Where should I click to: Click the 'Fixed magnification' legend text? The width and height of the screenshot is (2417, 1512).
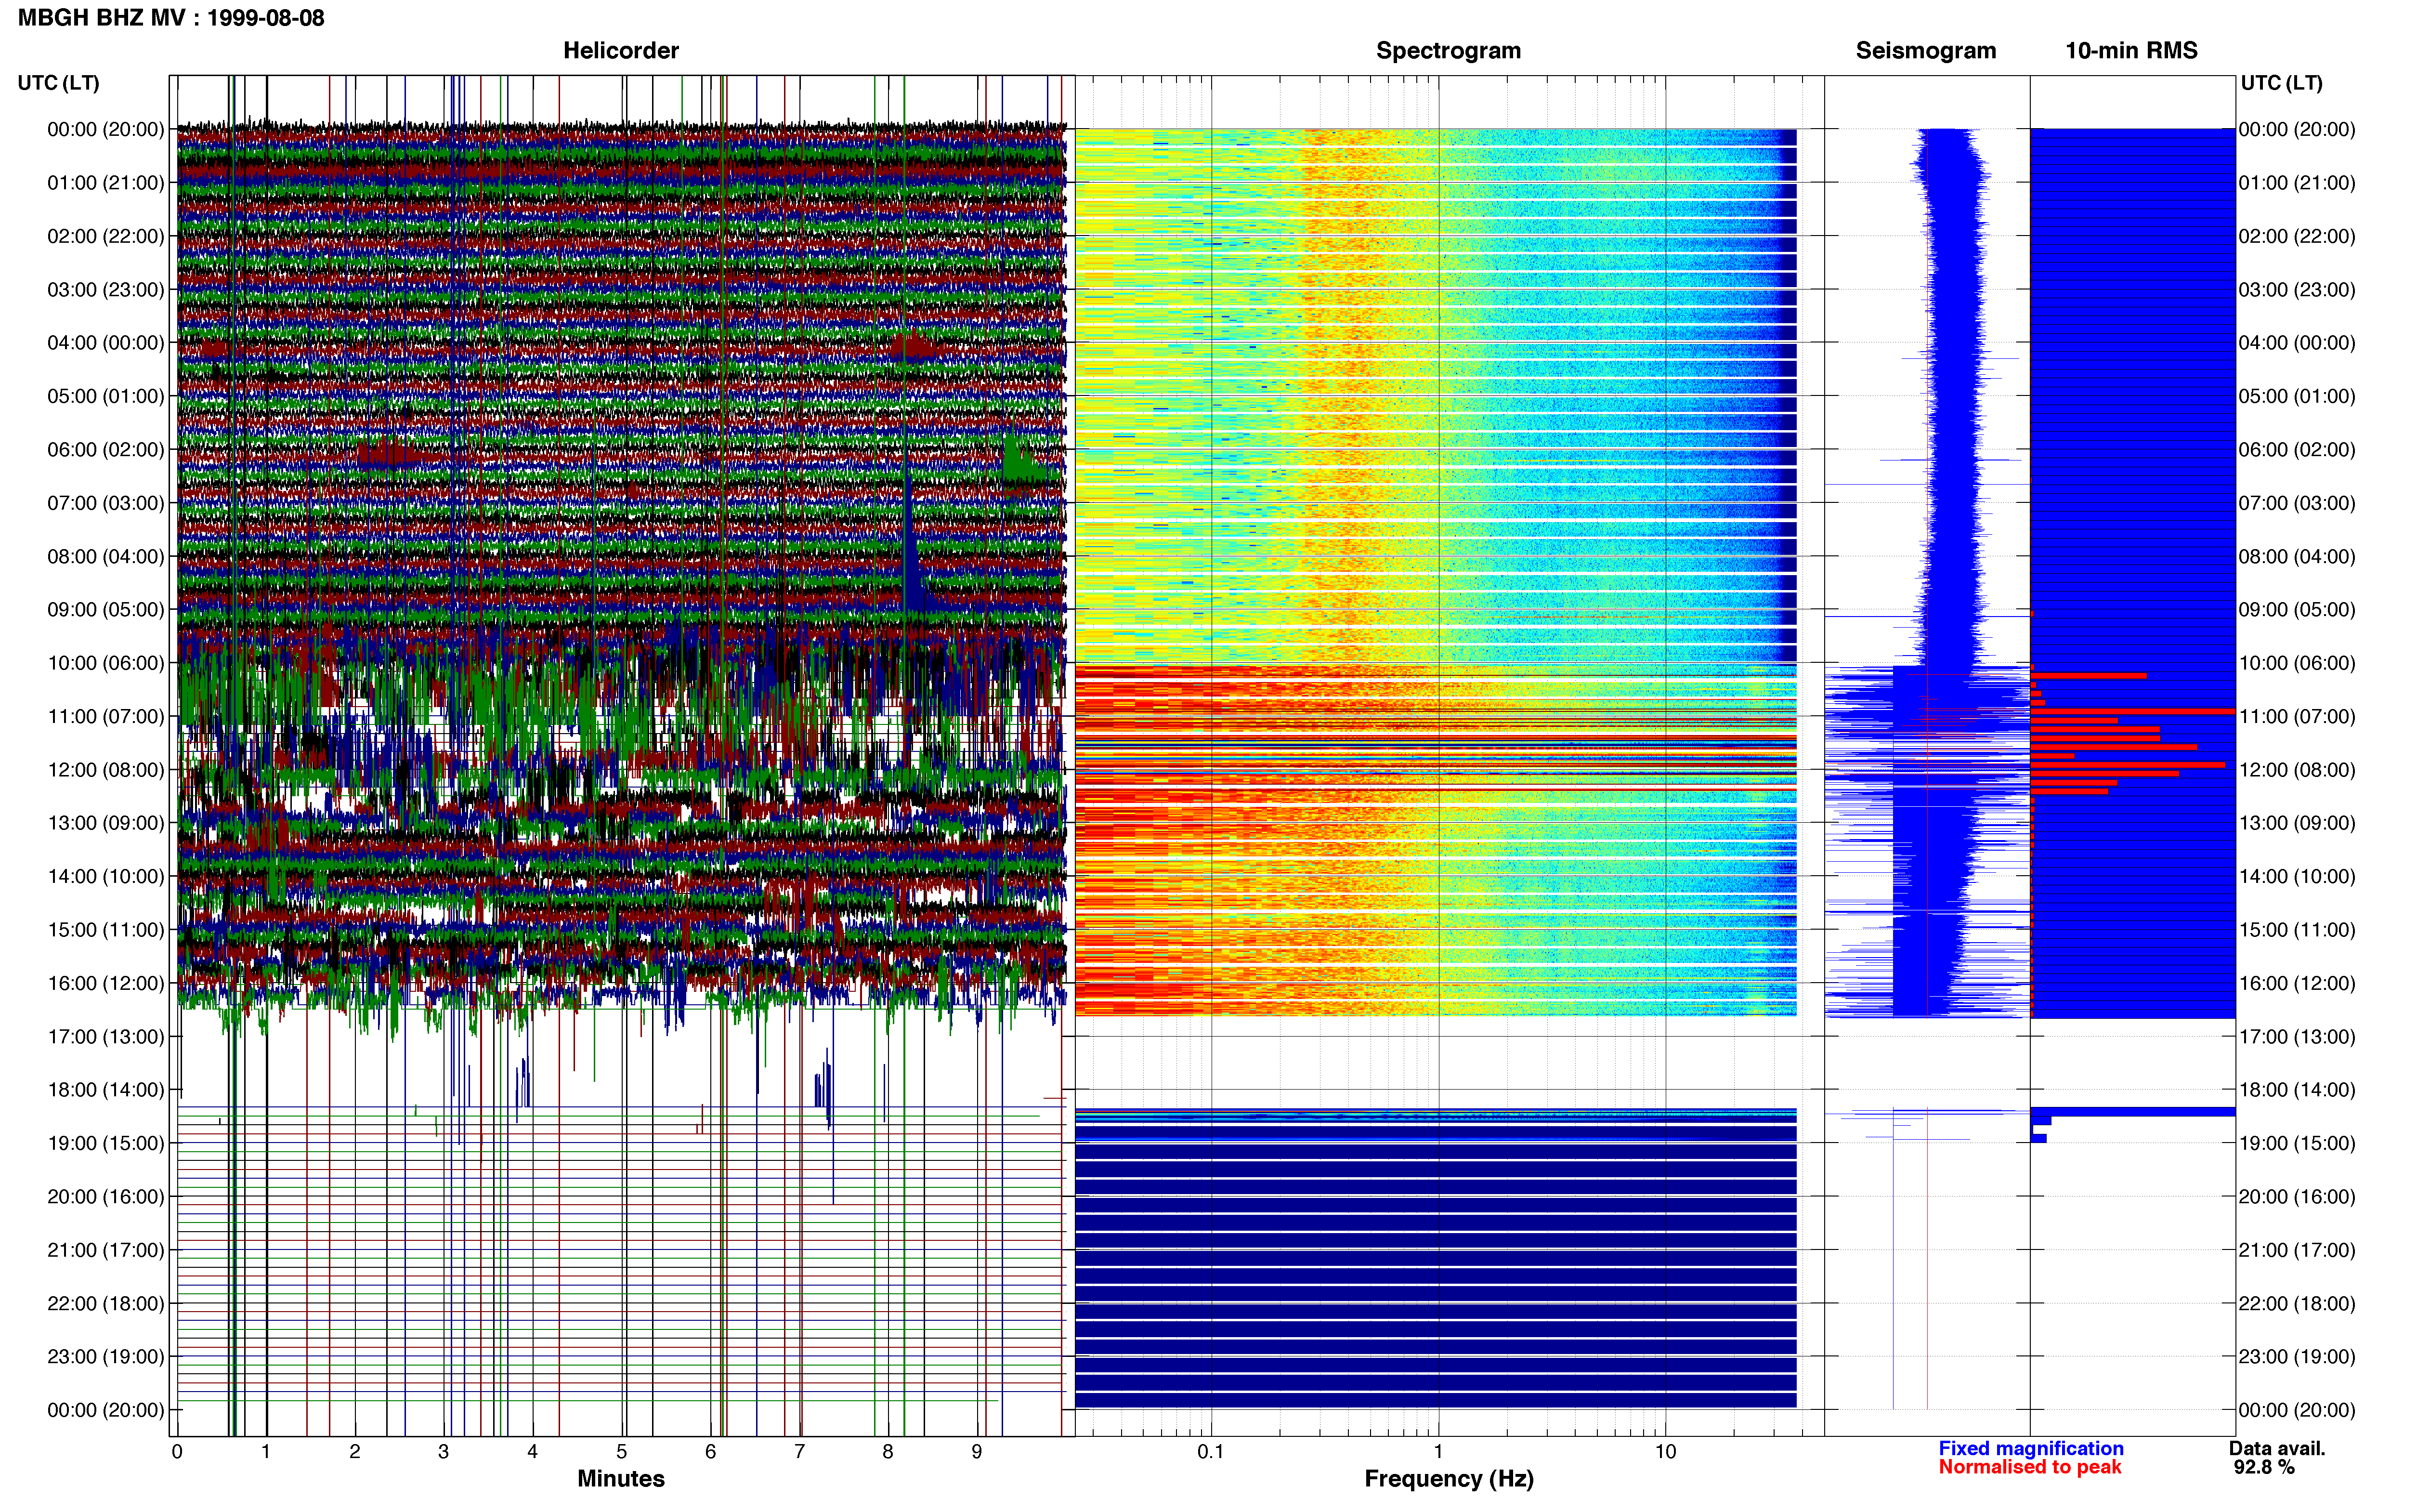pyautogui.click(x=2030, y=1449)
